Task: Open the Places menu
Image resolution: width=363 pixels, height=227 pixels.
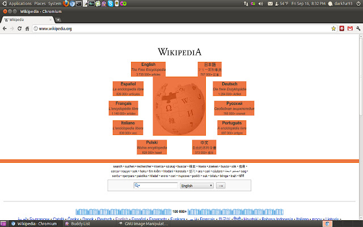Action: 40,3
